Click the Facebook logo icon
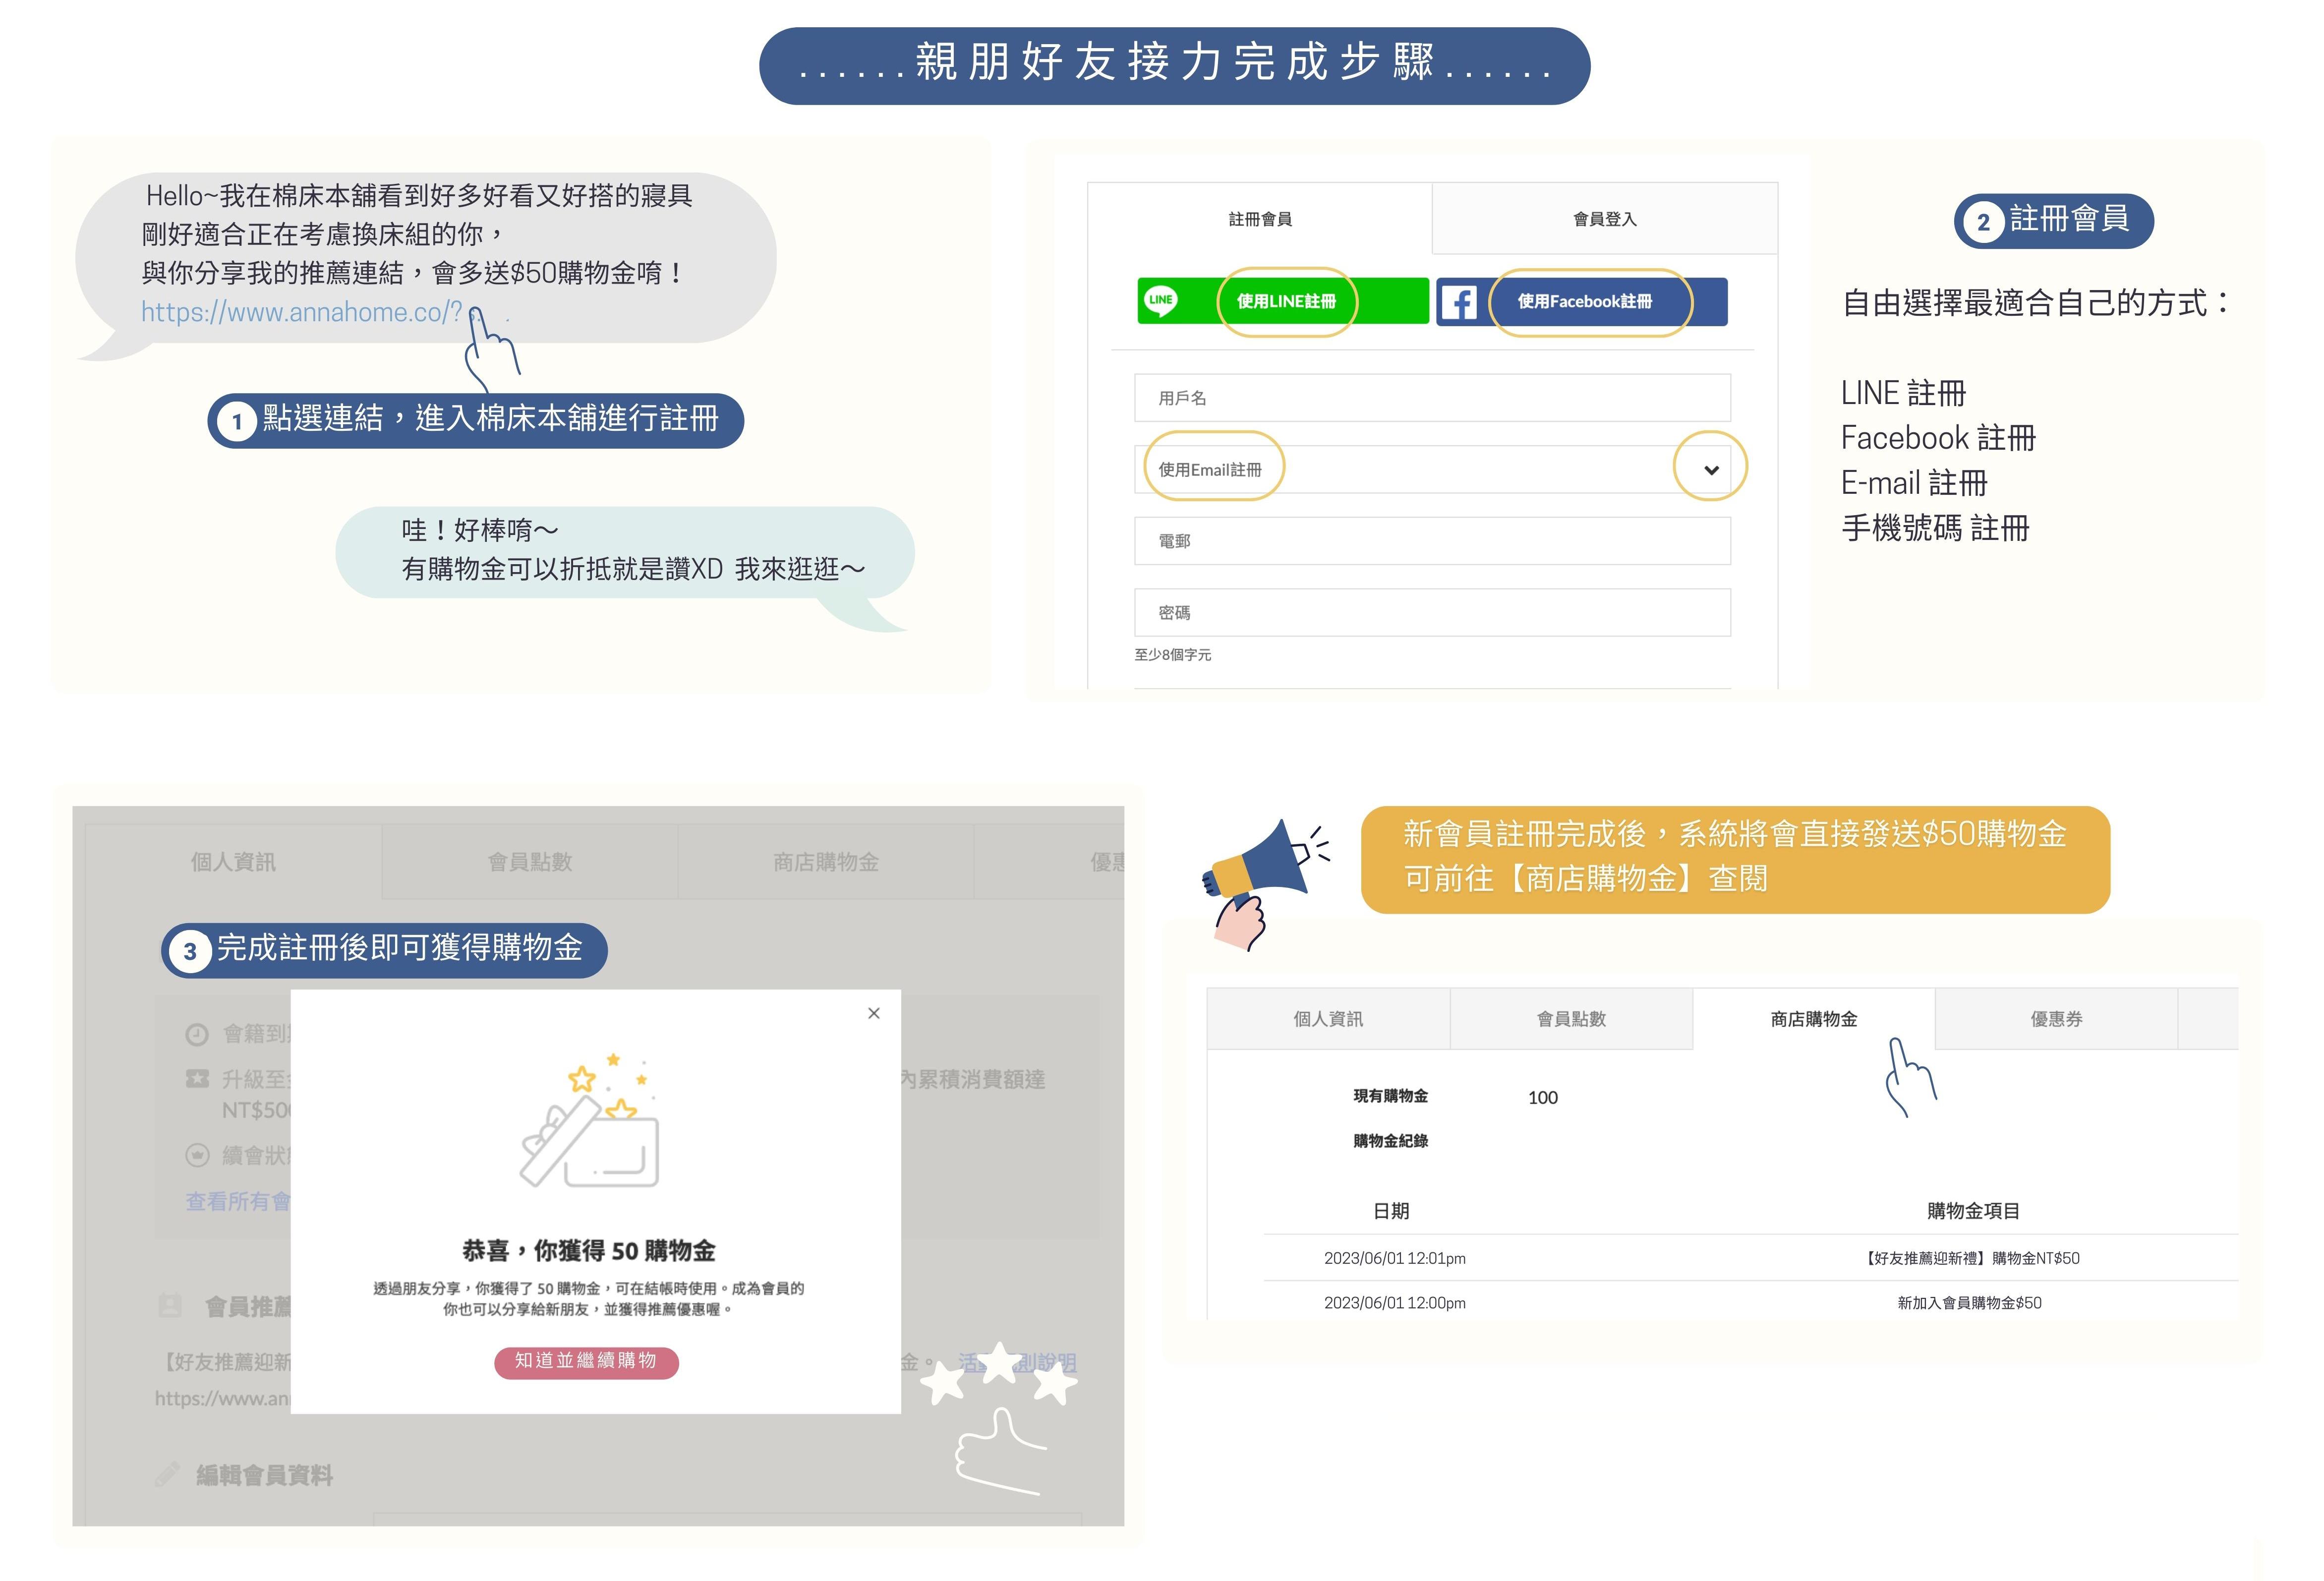The image size is (2324, 1581). (x=1459, y=302)
